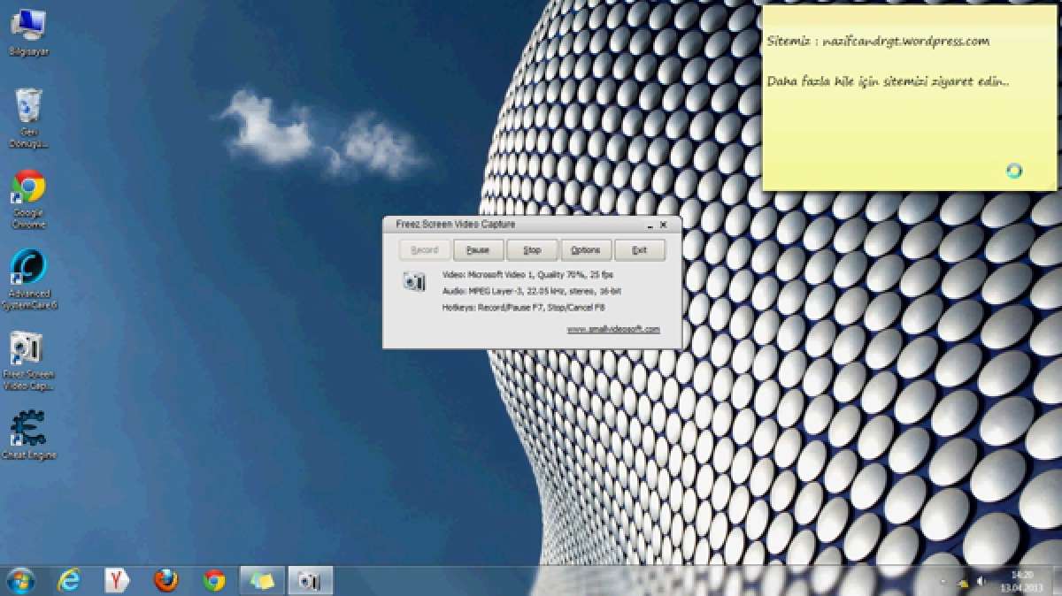Screen dimensions: 1062x596
Task: Open the Options dialog in Freez
Action: [586, 250]
